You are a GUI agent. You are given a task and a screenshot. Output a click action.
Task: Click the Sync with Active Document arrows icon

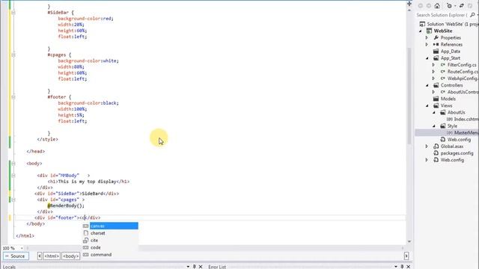click(x=462, y=6)
